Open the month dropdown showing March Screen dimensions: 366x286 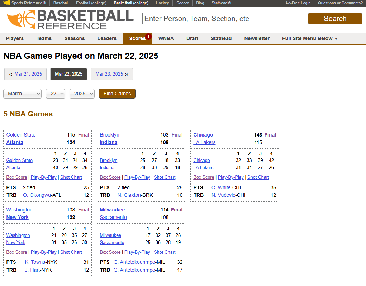(23, 94)
